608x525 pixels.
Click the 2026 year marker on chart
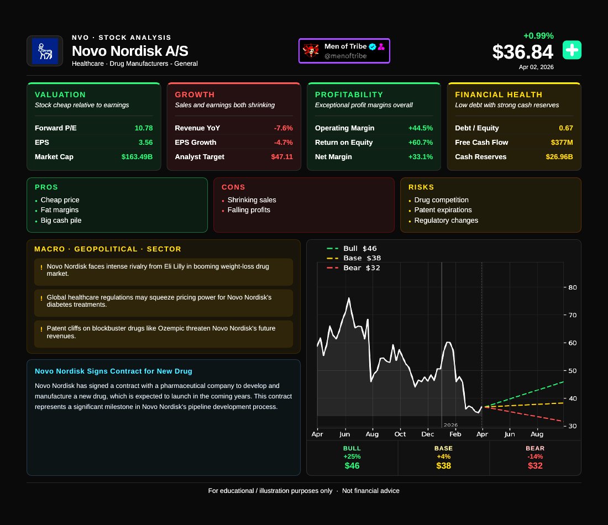(x=450, y=425)
